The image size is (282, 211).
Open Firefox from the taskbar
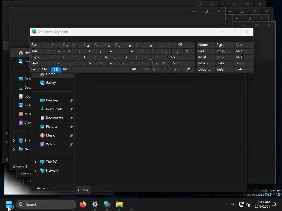tap(83, 204)
